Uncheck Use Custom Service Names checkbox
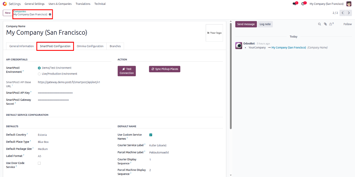The height and width of the screenshot is (177, 355). pyautogui.click(x=151, y=135)
